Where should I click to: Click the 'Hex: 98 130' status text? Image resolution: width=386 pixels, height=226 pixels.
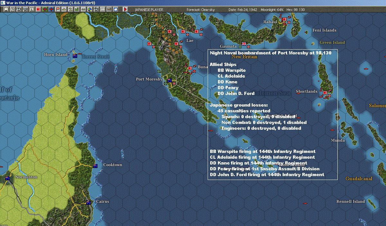(x=296, y=10)
